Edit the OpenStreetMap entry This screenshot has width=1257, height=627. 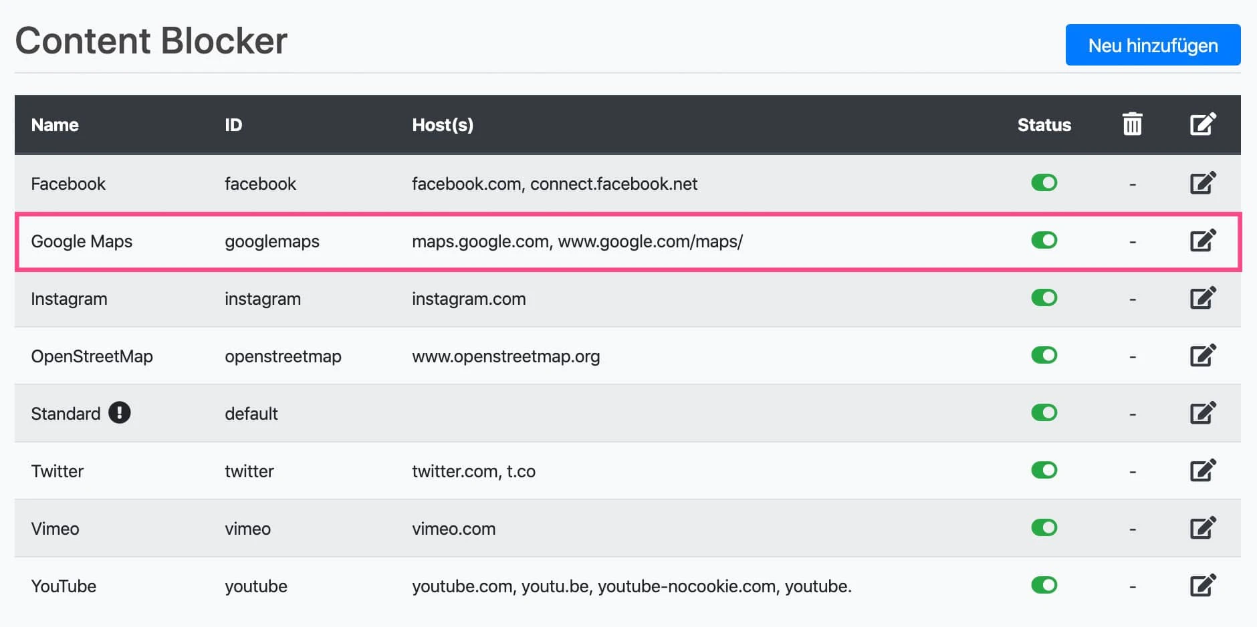(1203, 355)
